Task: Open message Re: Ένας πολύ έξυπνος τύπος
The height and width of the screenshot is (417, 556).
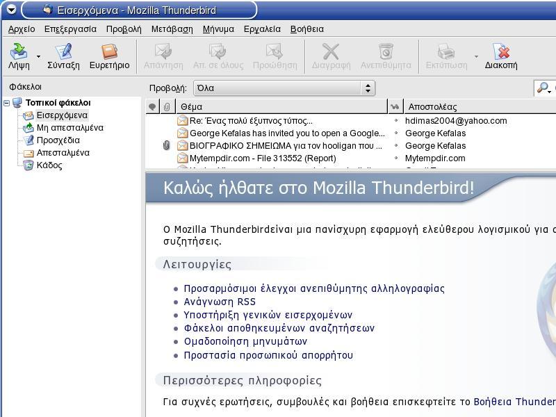Action: [x=251, y=121]
